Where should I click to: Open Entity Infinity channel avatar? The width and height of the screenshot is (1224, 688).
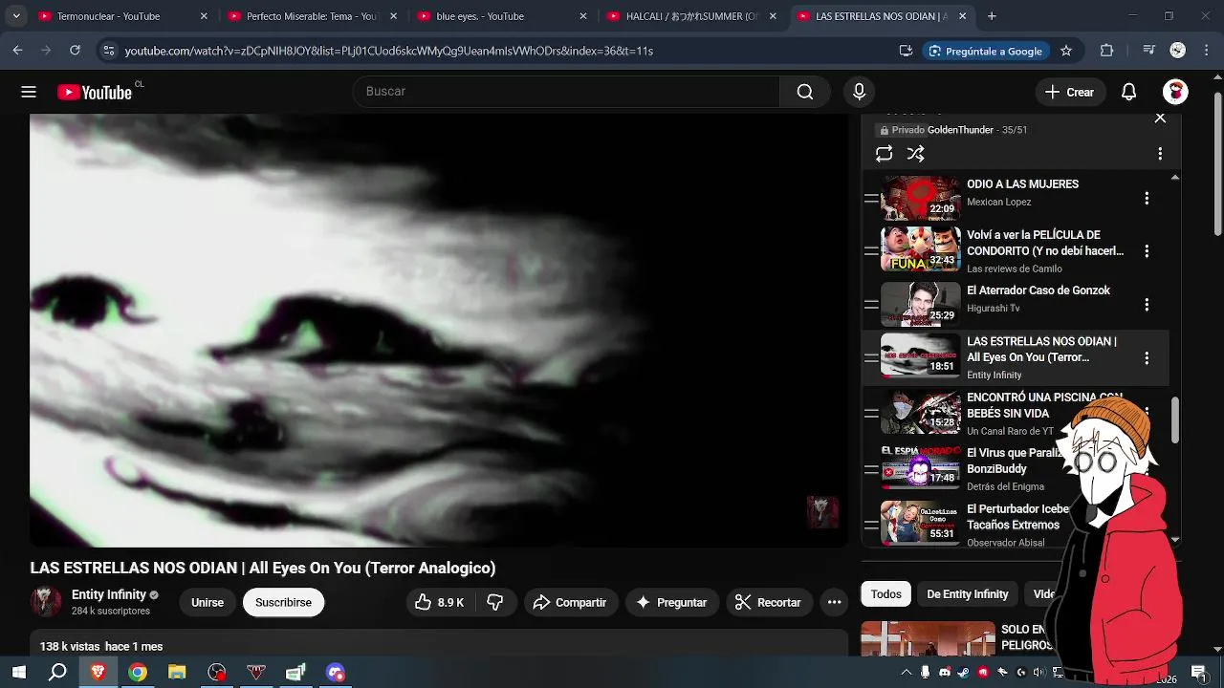[x=46, y=602]
